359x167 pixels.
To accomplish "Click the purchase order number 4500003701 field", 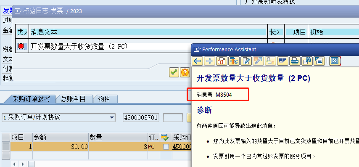I will tap(141, 118).
